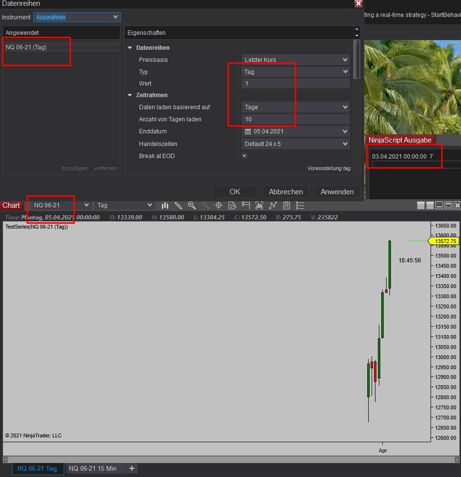This screenshot has height=477, width=461.
Task: Close the Datenreihen dialog
Action: coord(359,4)
